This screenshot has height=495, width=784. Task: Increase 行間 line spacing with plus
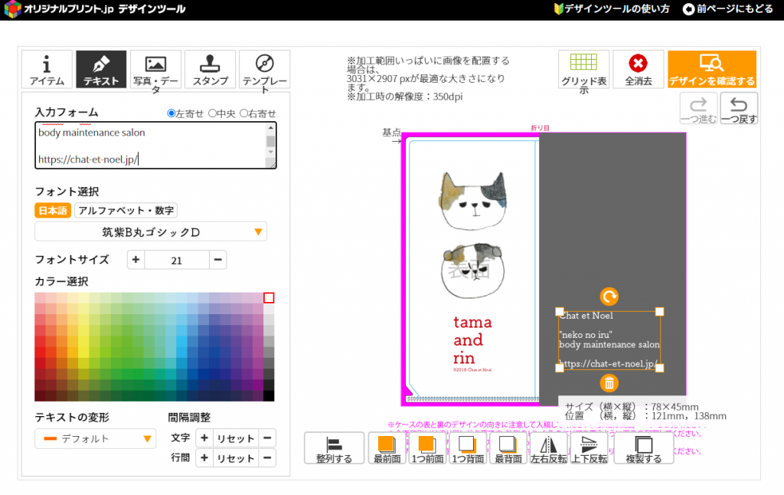[x=204, y=458]
